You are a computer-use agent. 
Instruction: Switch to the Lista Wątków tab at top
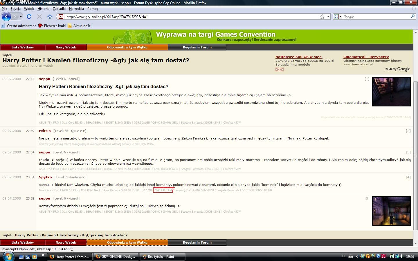click(x=22, y=47)
